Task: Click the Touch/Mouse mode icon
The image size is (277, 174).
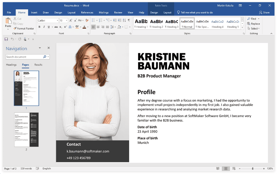Action: (25, 39)
